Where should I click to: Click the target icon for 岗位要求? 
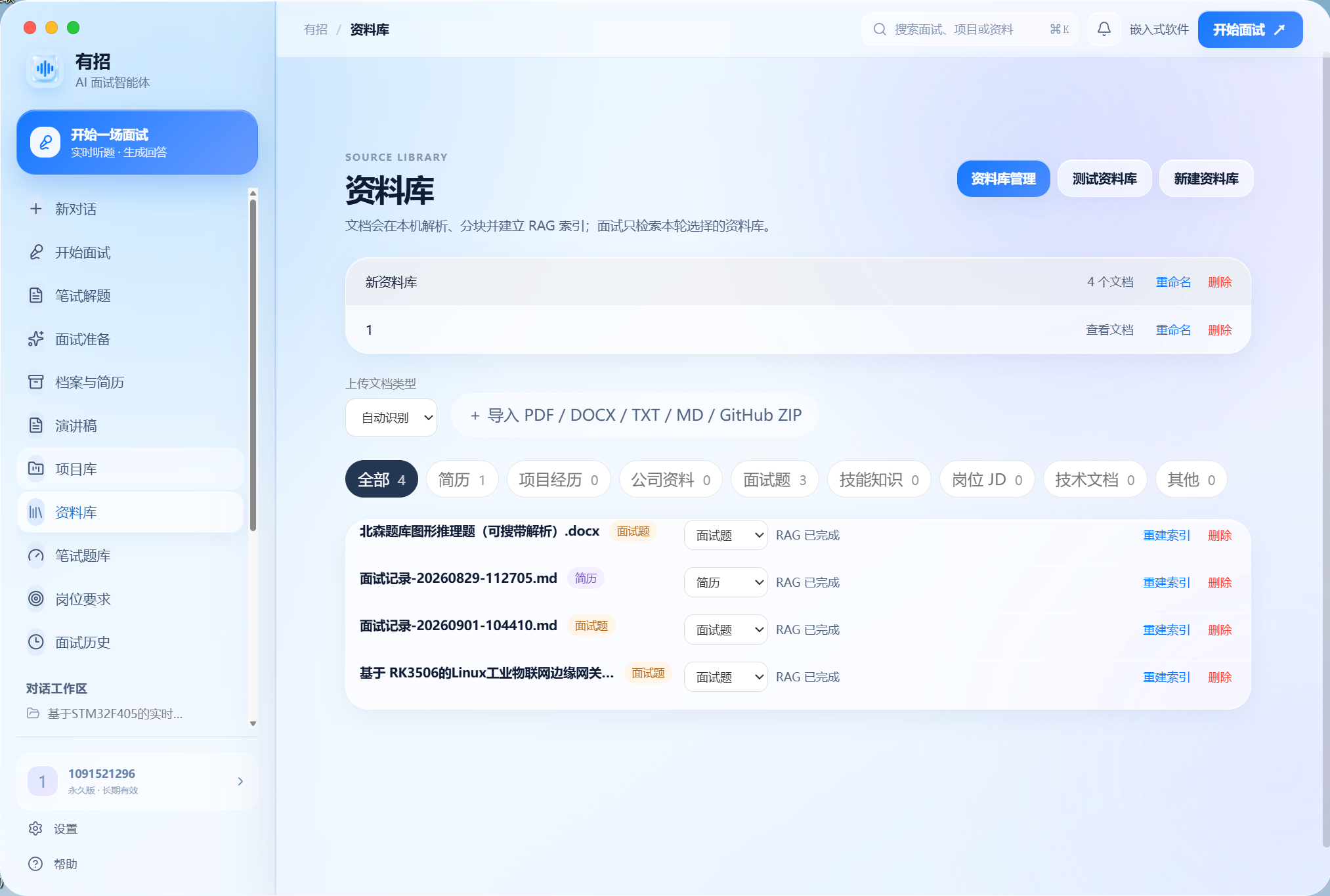tap(36, 599)
